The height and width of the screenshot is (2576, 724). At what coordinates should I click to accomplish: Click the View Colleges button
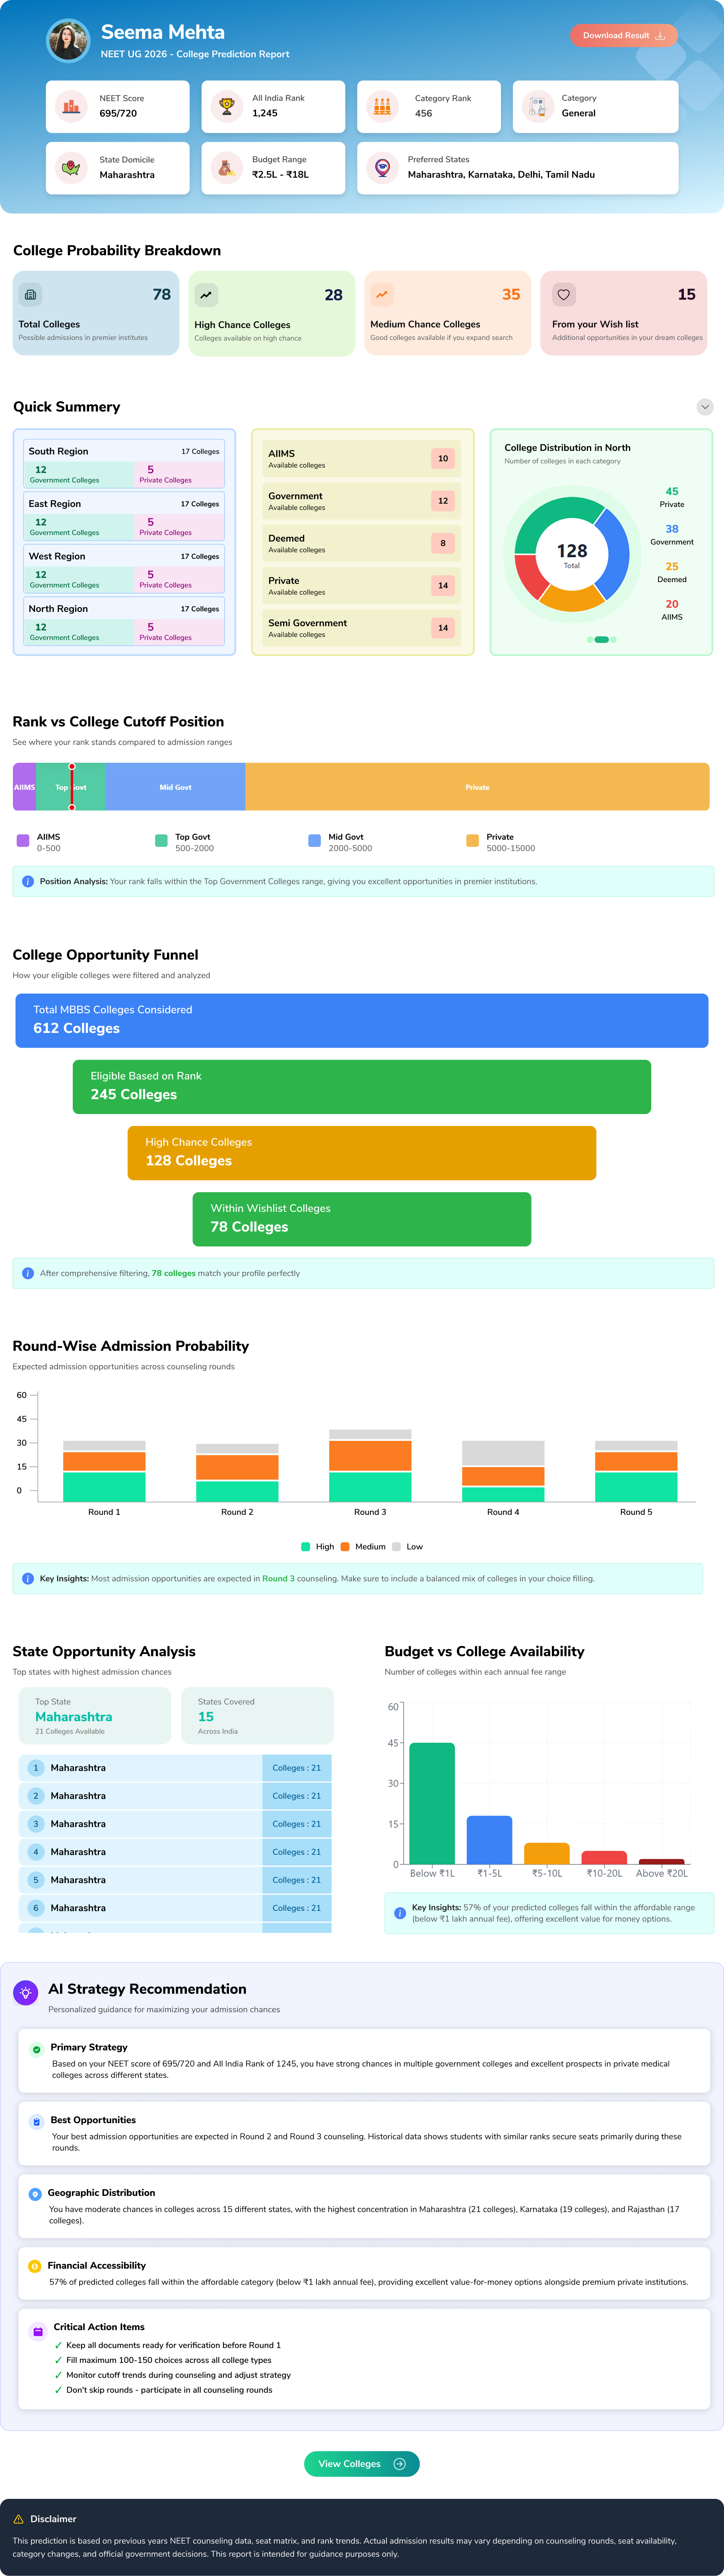tap(361, 2464)
